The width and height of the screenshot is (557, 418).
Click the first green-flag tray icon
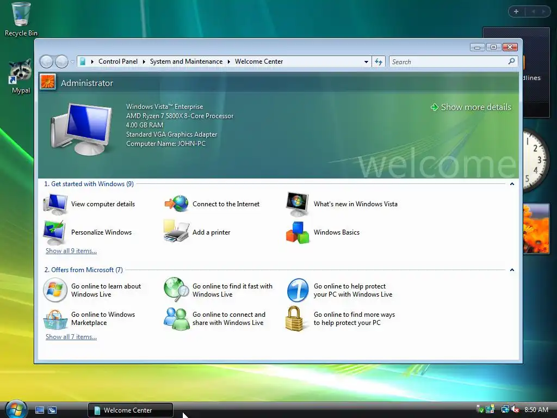point(480,409)
